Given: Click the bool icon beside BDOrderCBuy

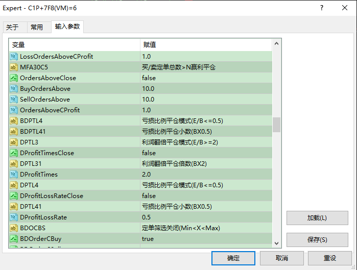Looking at the screenshot, I should click(x=14, y=238).
